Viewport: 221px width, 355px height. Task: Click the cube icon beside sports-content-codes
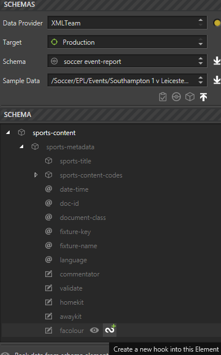point(49,175)
